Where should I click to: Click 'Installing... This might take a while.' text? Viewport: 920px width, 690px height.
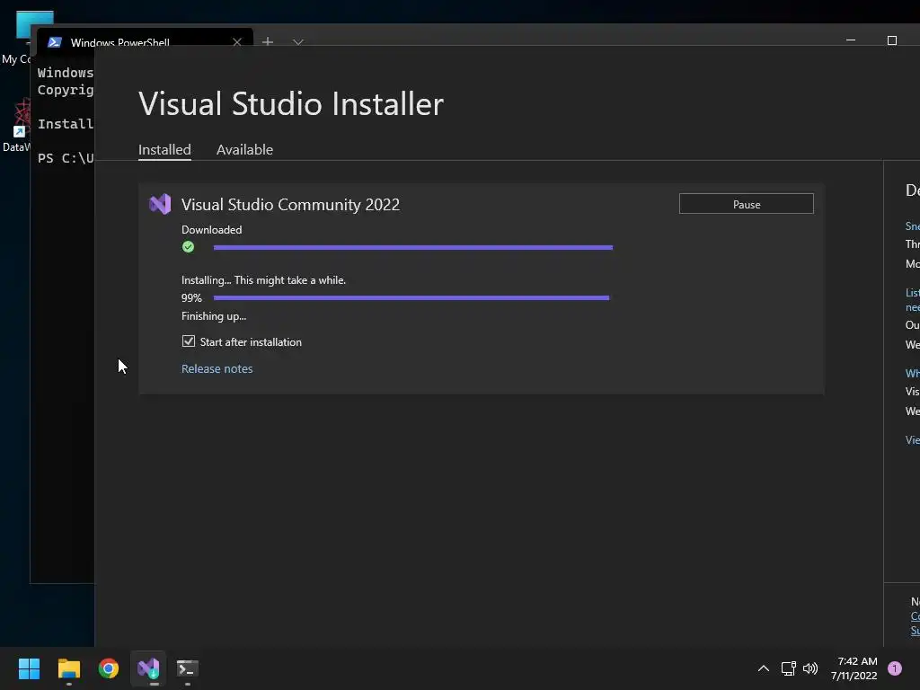click(263, 280)
